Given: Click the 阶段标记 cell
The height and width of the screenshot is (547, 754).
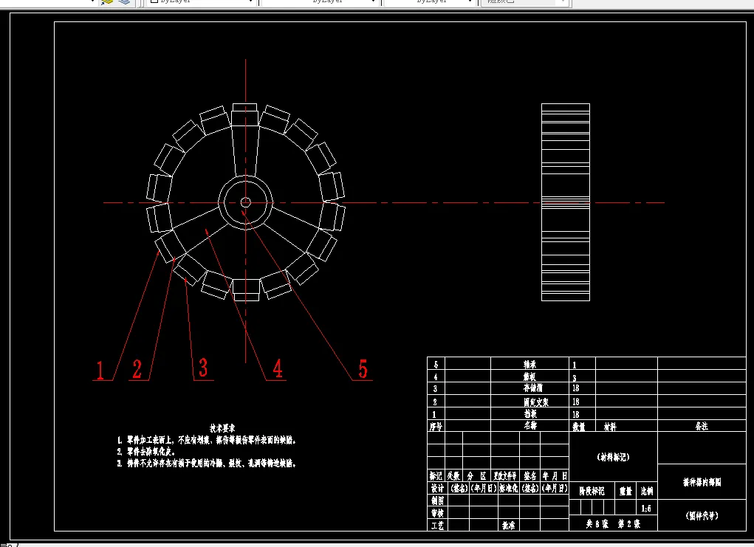Looking at the screenshot, I should point(592,491).
